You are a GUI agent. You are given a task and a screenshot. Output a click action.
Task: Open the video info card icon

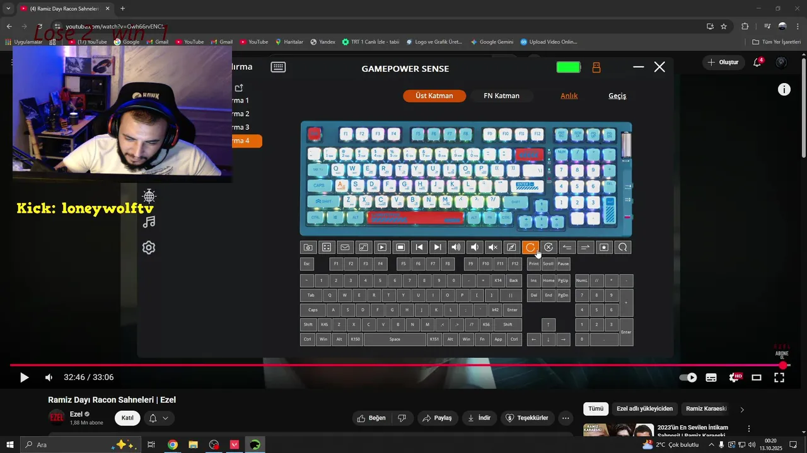pyautogui.click(x=784, y=89)
